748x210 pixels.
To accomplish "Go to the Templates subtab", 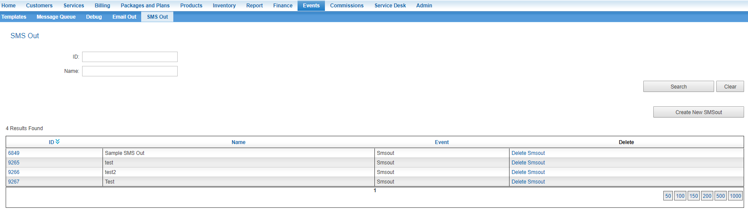I will coord(14,17).
